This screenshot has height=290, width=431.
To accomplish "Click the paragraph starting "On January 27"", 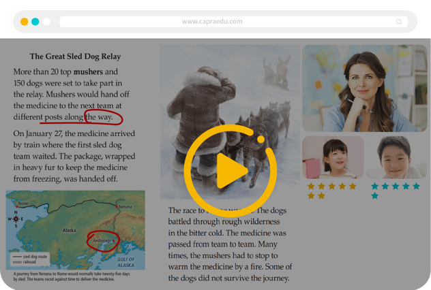I will point(74,156).
